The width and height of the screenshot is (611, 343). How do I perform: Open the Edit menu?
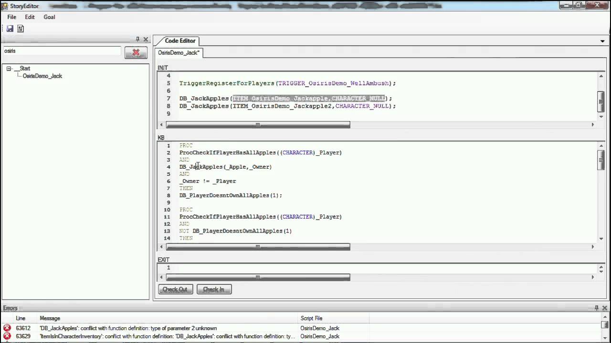[30, 17]
